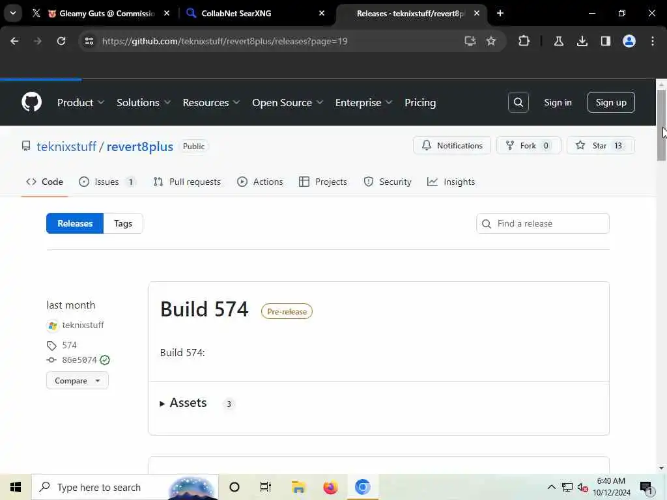Select the Releases toggle button
Image resolution: width=667 pixels, height=500 pixels.
[75, 223]
